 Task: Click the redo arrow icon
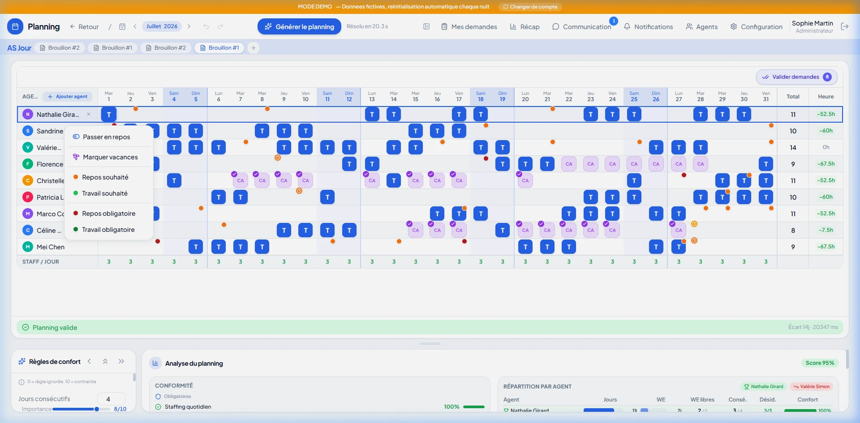pyautogui.click(x=220, y=26)
